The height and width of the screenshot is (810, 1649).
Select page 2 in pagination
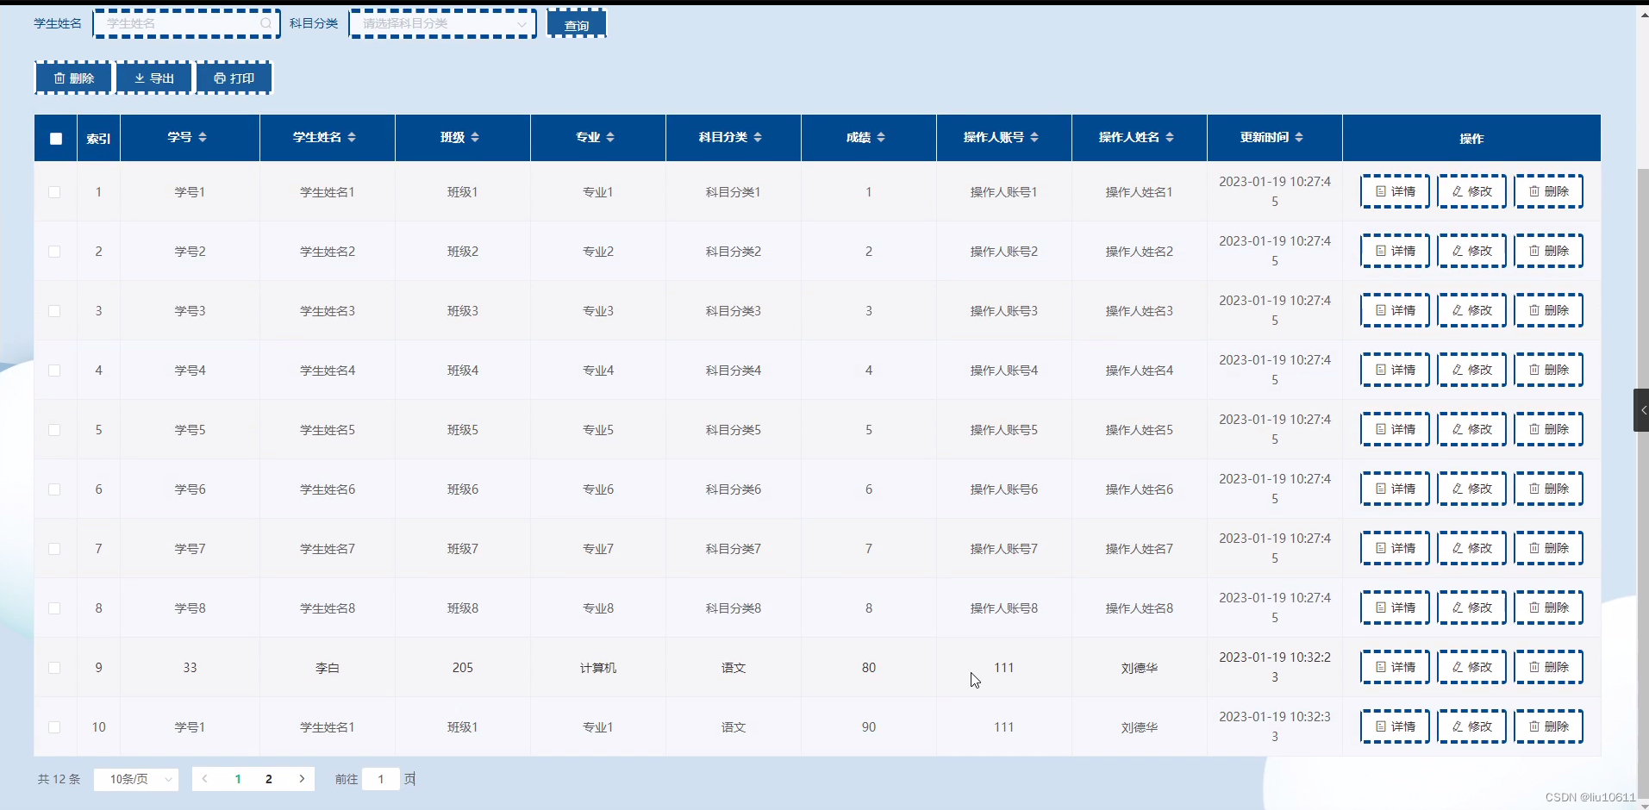269,779
